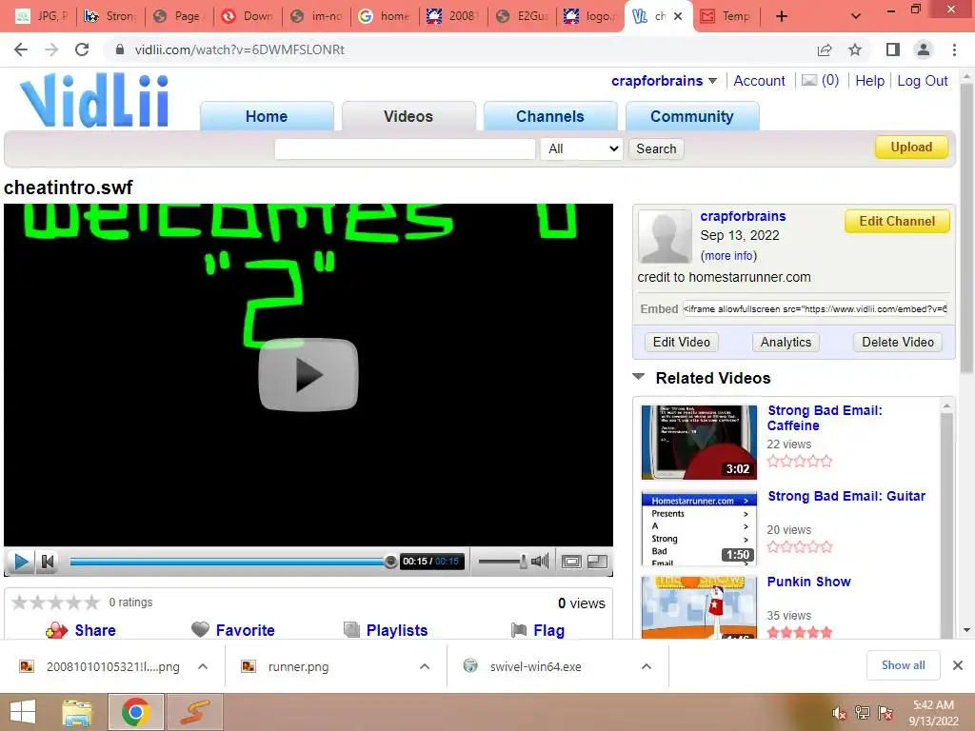Collapse the Related Videos section
Screen dimensions: 975x731
[x=638, y=377]
